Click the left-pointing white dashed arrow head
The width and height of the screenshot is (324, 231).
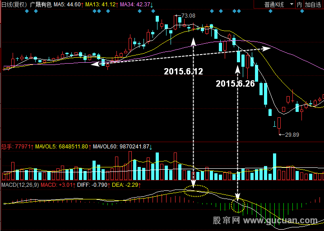95,65
